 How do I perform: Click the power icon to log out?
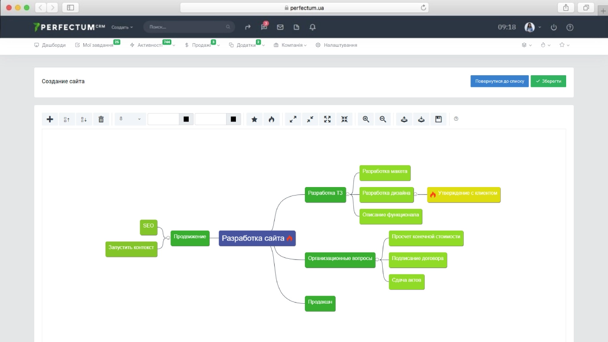point(554,27)
